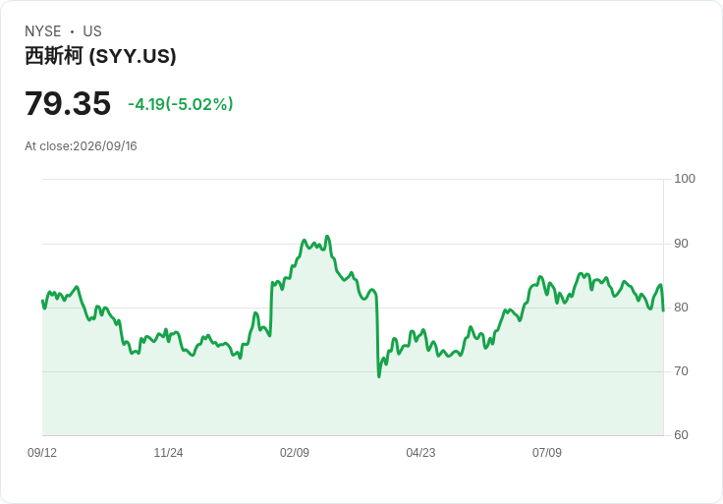Click the 02/09 date axis label

click(x=295, y=453)
